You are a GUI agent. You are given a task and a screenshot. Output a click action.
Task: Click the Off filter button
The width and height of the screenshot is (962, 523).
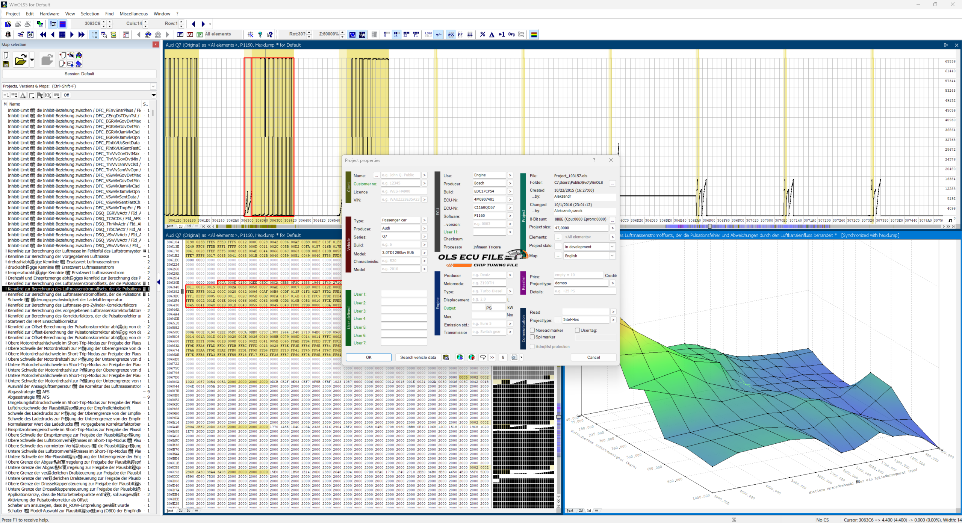[67, 95]
